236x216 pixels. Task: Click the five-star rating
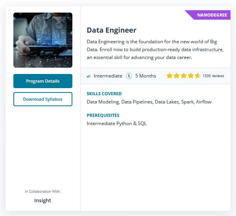pos(183,76)
